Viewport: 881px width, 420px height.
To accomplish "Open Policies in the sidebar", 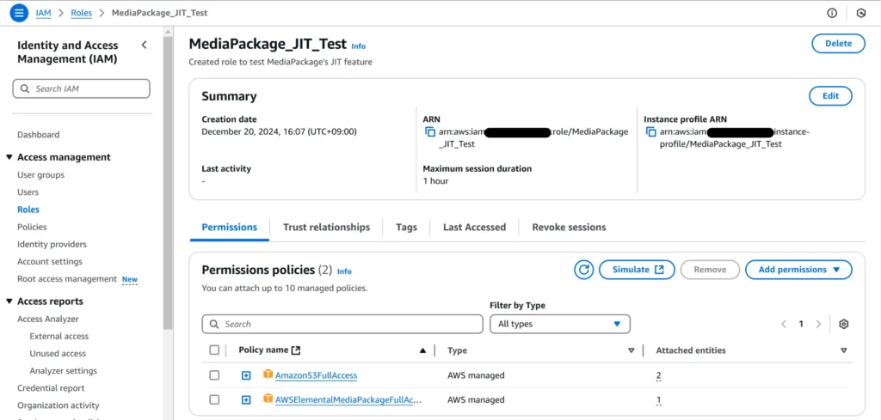I will [x=32, y=227].
